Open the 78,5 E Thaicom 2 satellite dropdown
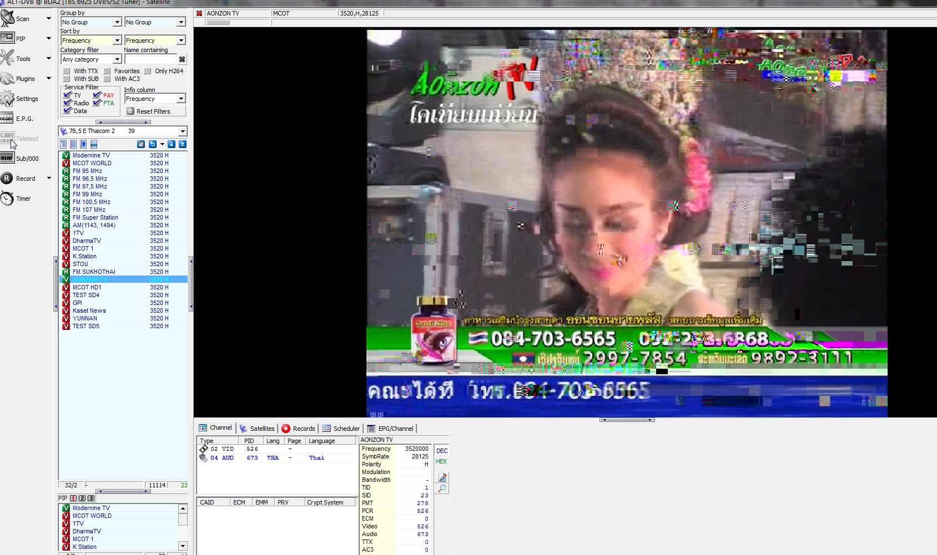Image resolution: width=937 pixels, height=555 pixels. coord(183,131)
